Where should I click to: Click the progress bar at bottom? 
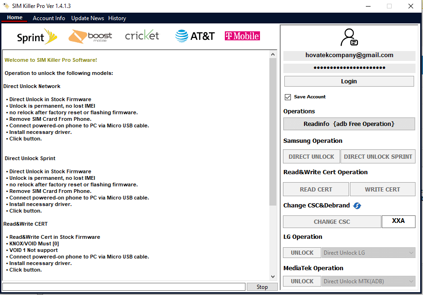coord(124,287)
